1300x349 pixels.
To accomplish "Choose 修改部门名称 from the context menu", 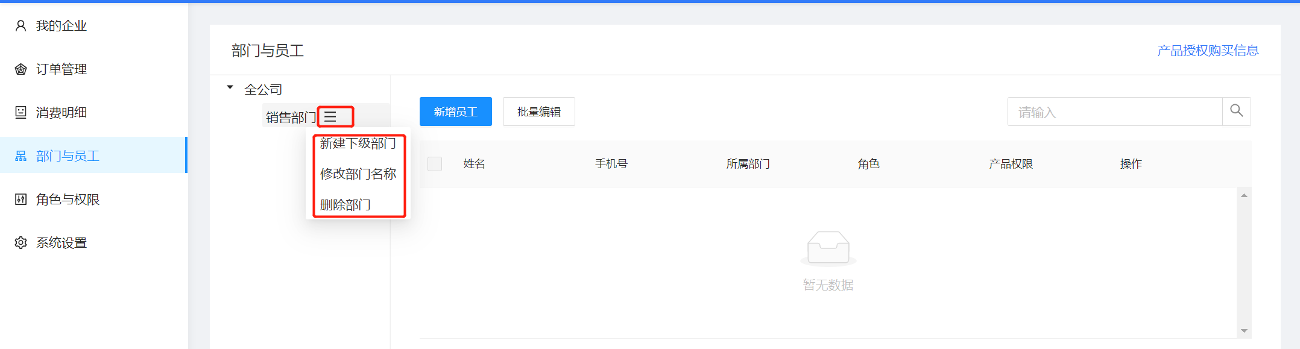I will [358, 174].
